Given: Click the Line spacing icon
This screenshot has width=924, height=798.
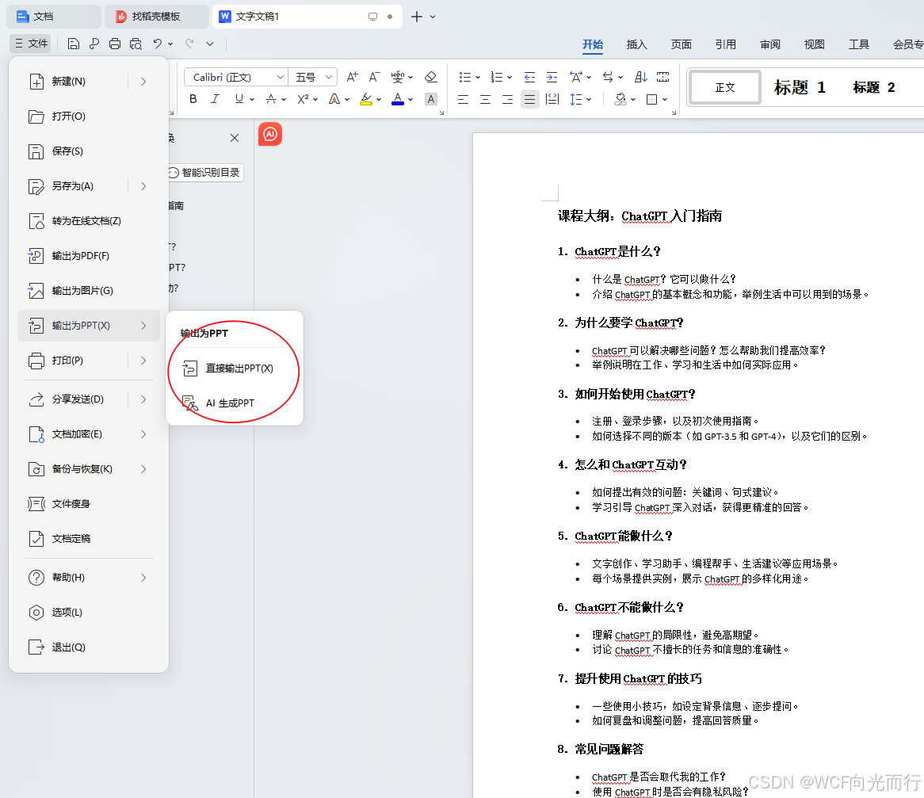Looking at the screenshot, I should point(576,99).
